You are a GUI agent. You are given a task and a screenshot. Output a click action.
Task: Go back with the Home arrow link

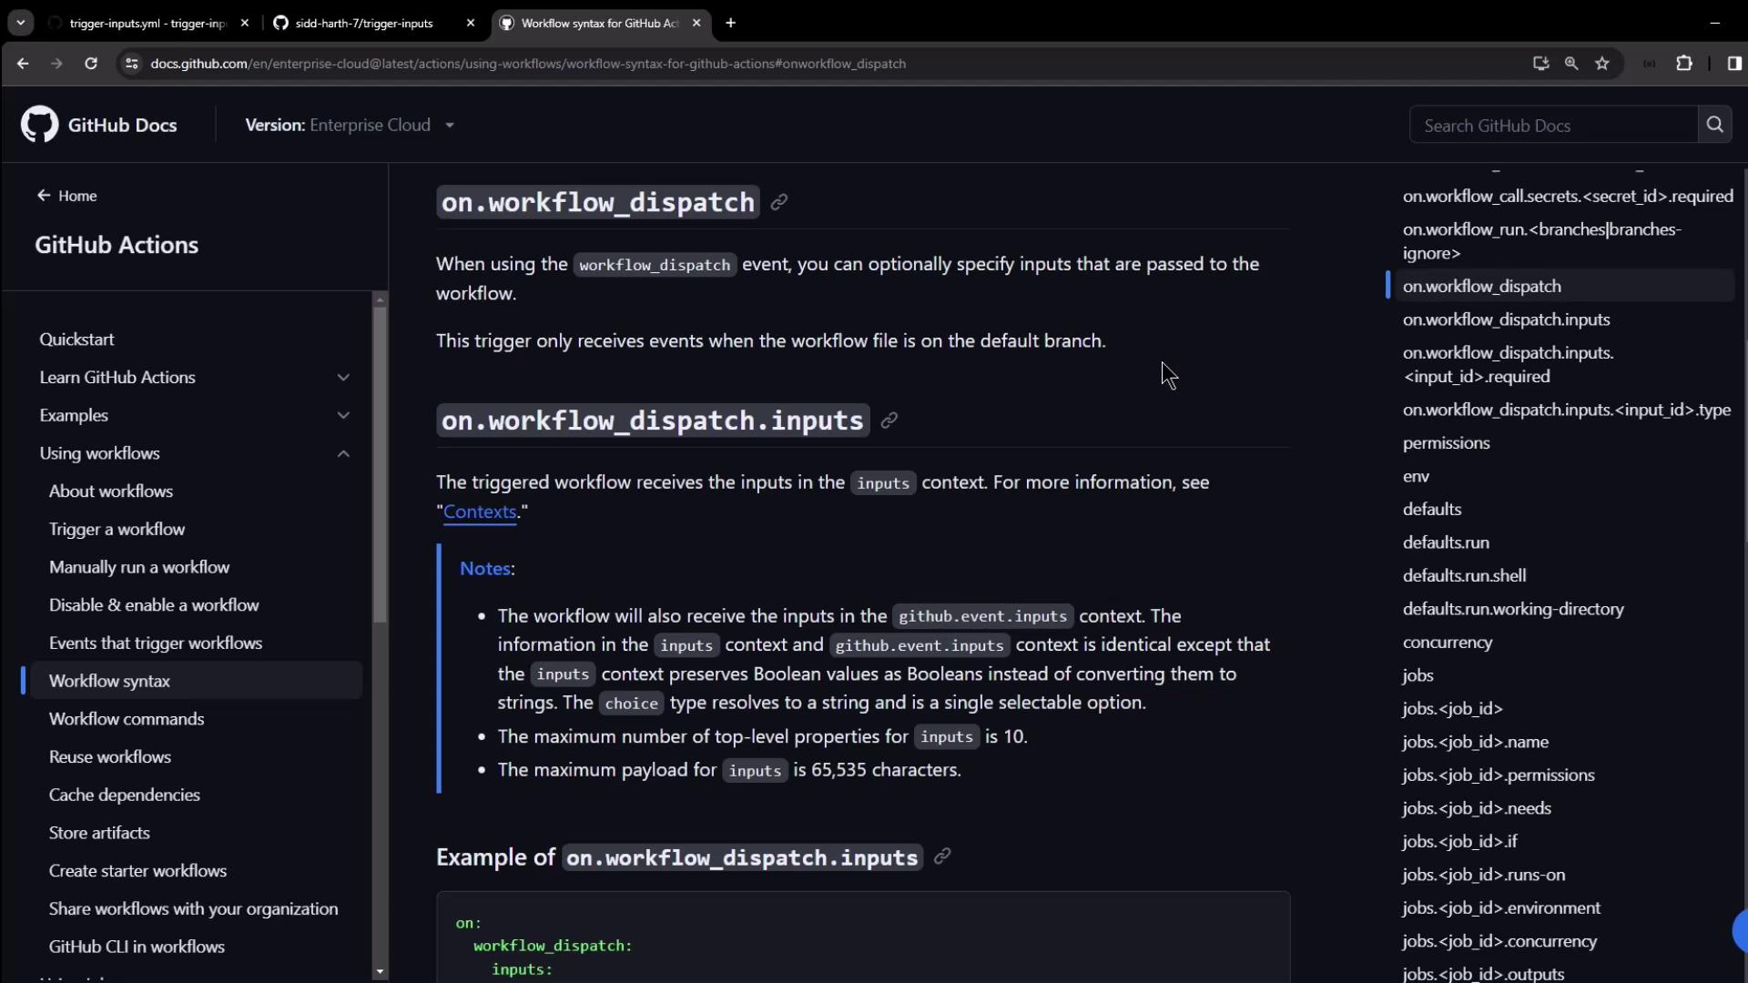coord(66,196)
